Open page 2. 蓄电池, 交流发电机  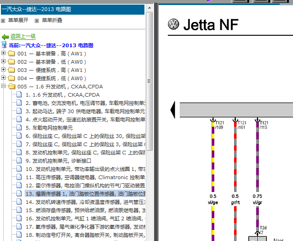tap(85, 103)
